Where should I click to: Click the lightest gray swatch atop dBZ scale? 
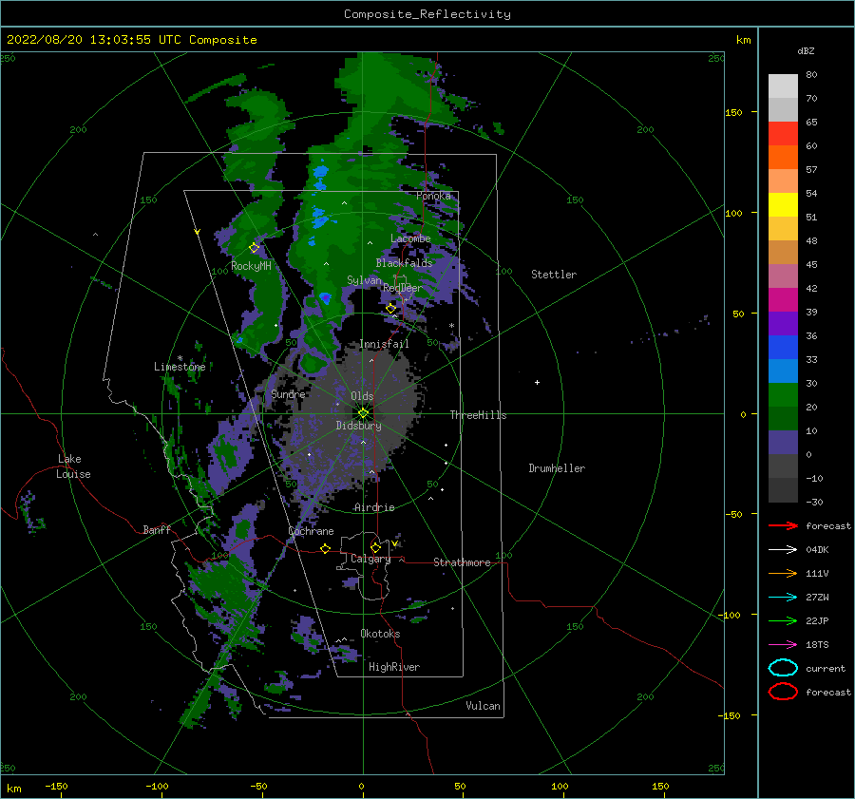click(783, 86)
